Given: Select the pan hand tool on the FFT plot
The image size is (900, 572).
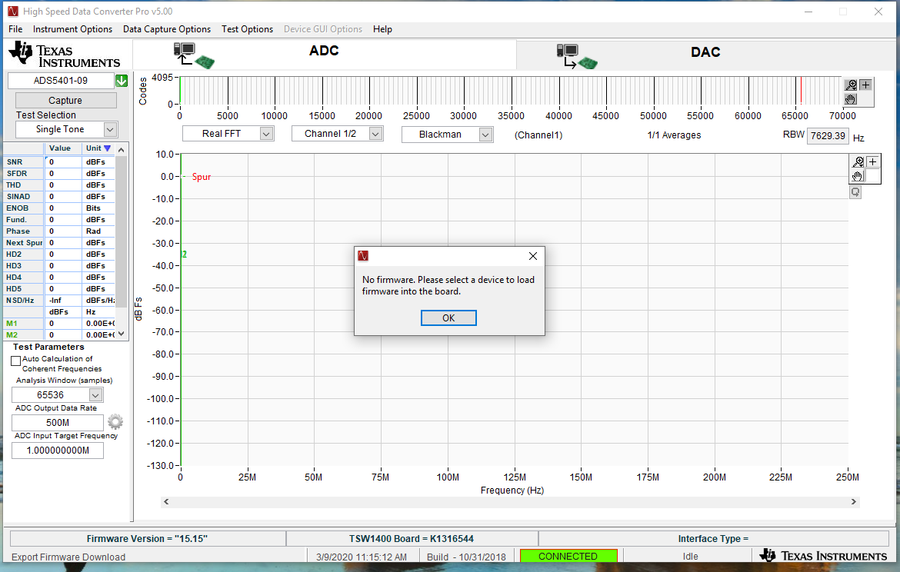Looking at the screenshot, I should tap(857, 177).
